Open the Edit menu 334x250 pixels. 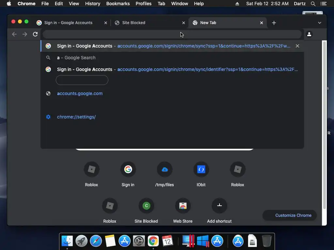[x=59, y=4]
